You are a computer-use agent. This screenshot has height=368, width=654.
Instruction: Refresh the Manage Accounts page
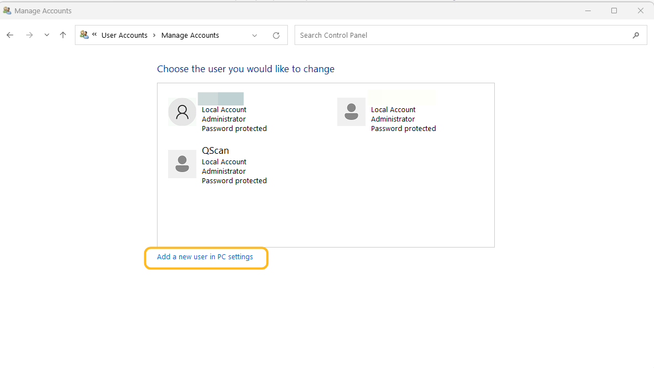pyautogui.click(x=276, y=36)
